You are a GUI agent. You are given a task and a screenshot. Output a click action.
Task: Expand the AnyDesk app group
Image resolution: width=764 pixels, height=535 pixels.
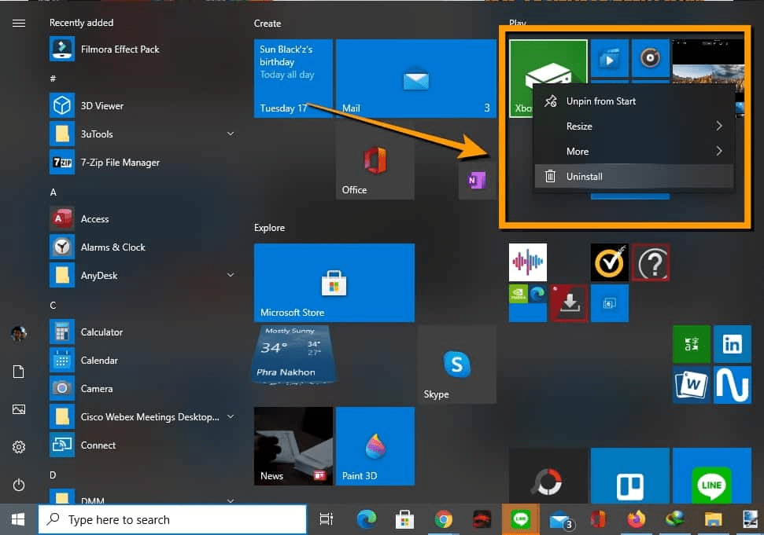tap(230, 275)
